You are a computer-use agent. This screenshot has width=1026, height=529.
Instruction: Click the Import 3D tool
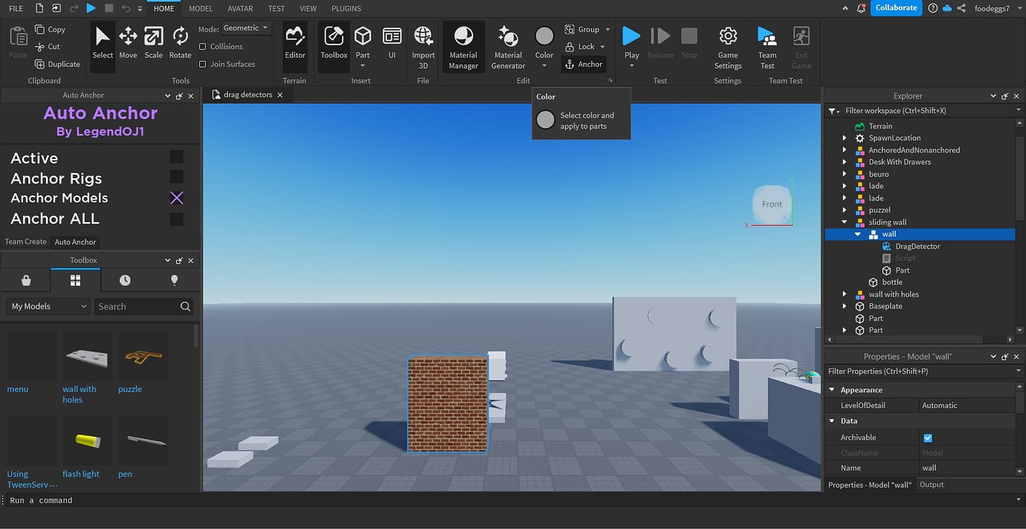(x=423, y=45)
